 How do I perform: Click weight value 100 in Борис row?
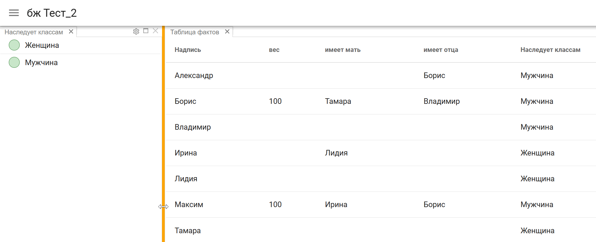coord(275,101)
